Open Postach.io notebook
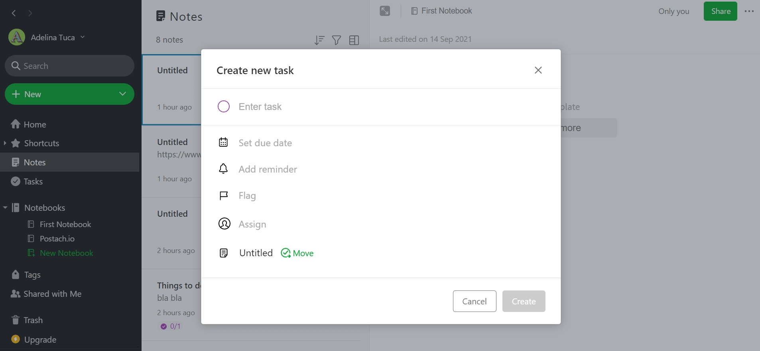The height and width of the screenshot is (351, 760). (x=57, y=239)
